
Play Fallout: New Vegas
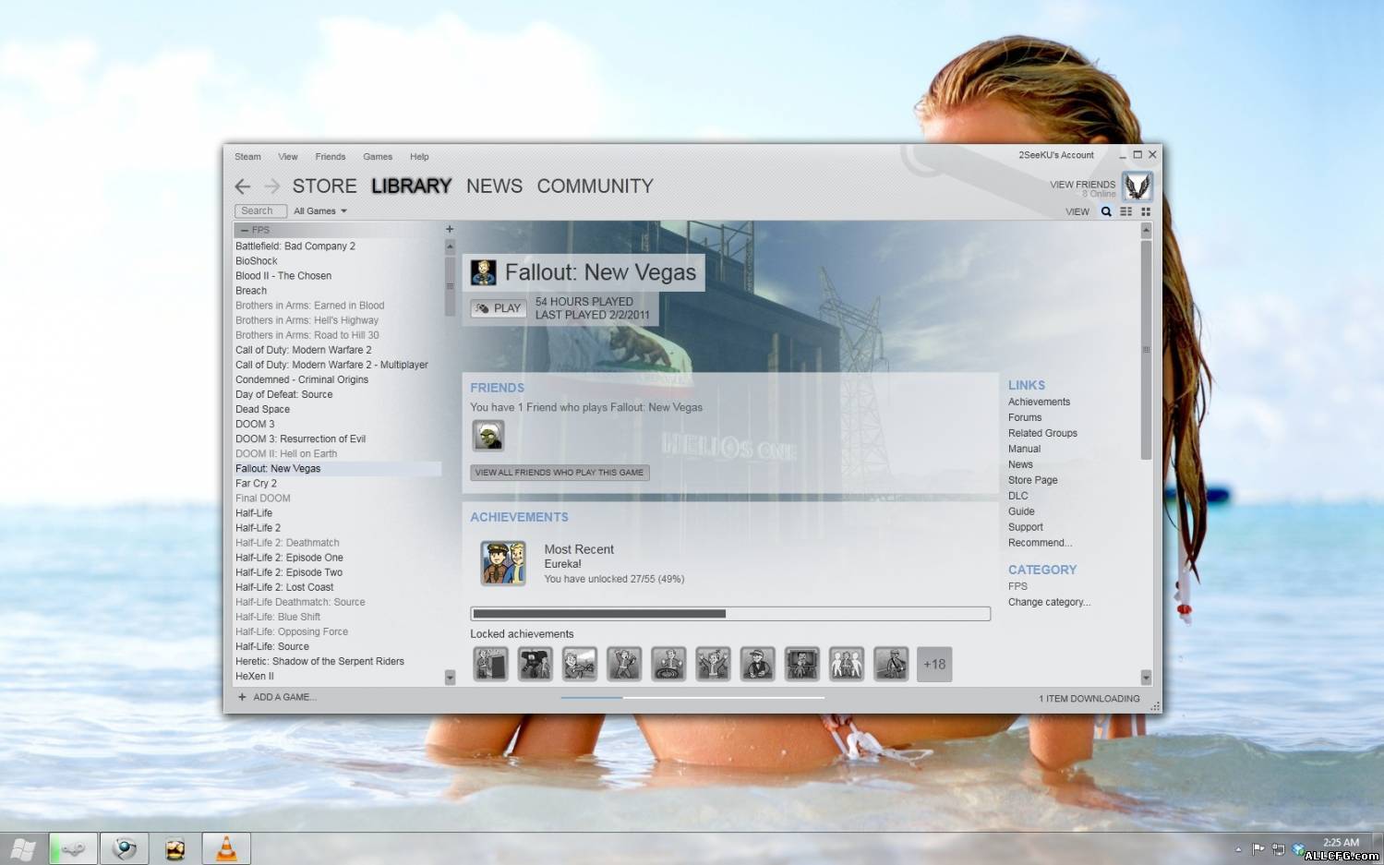point(499,308)
